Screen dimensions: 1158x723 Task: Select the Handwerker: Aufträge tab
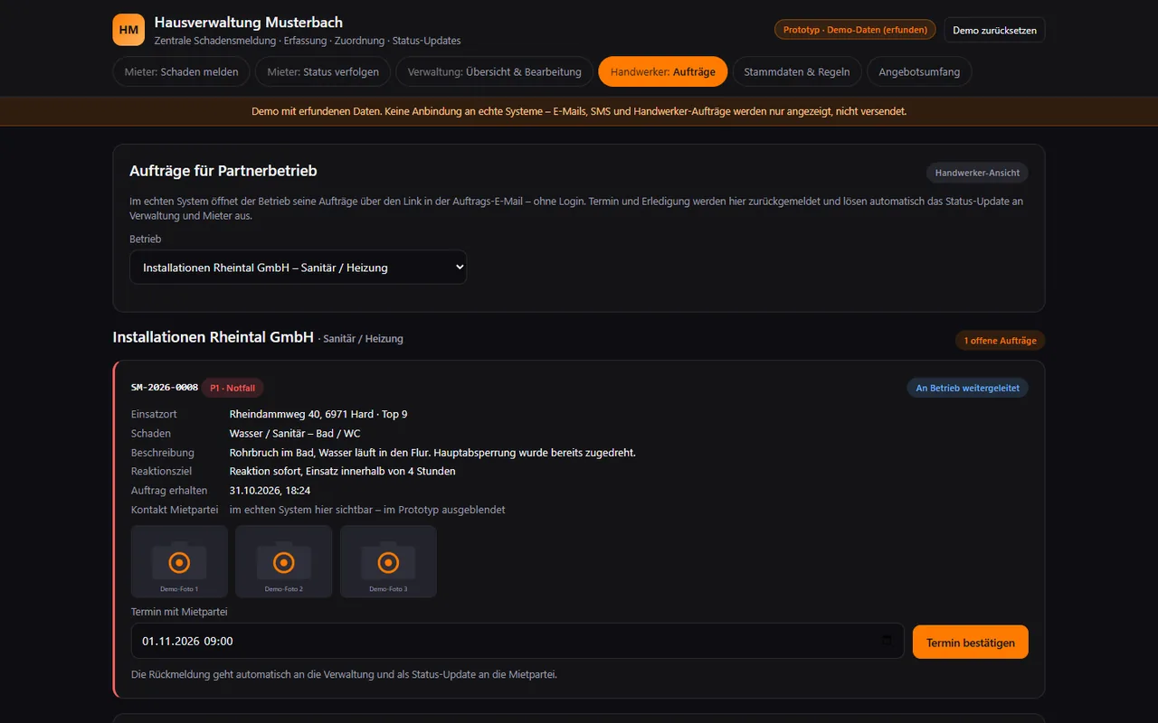(x=663, y=71)
